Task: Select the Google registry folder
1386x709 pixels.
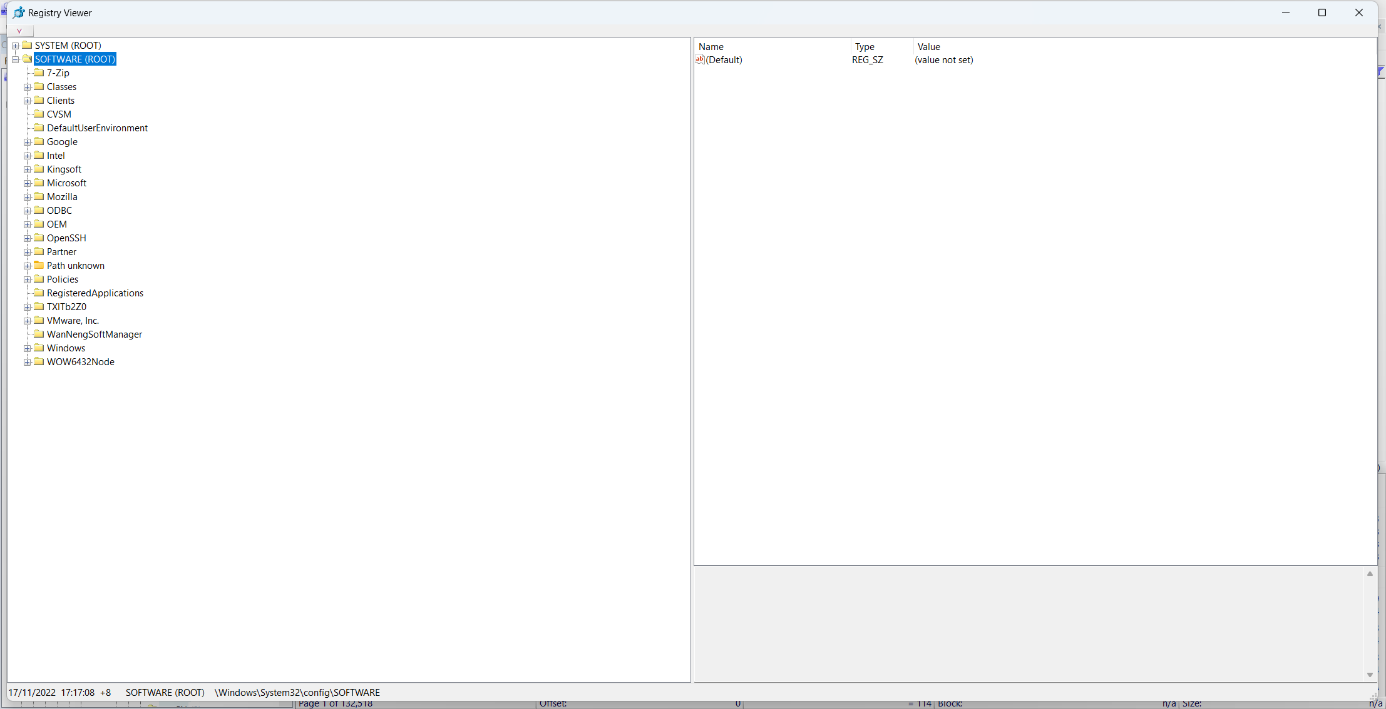Action: coord(61,141)
